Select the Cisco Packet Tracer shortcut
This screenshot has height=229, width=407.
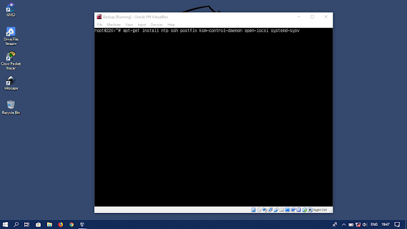point(11,60)
